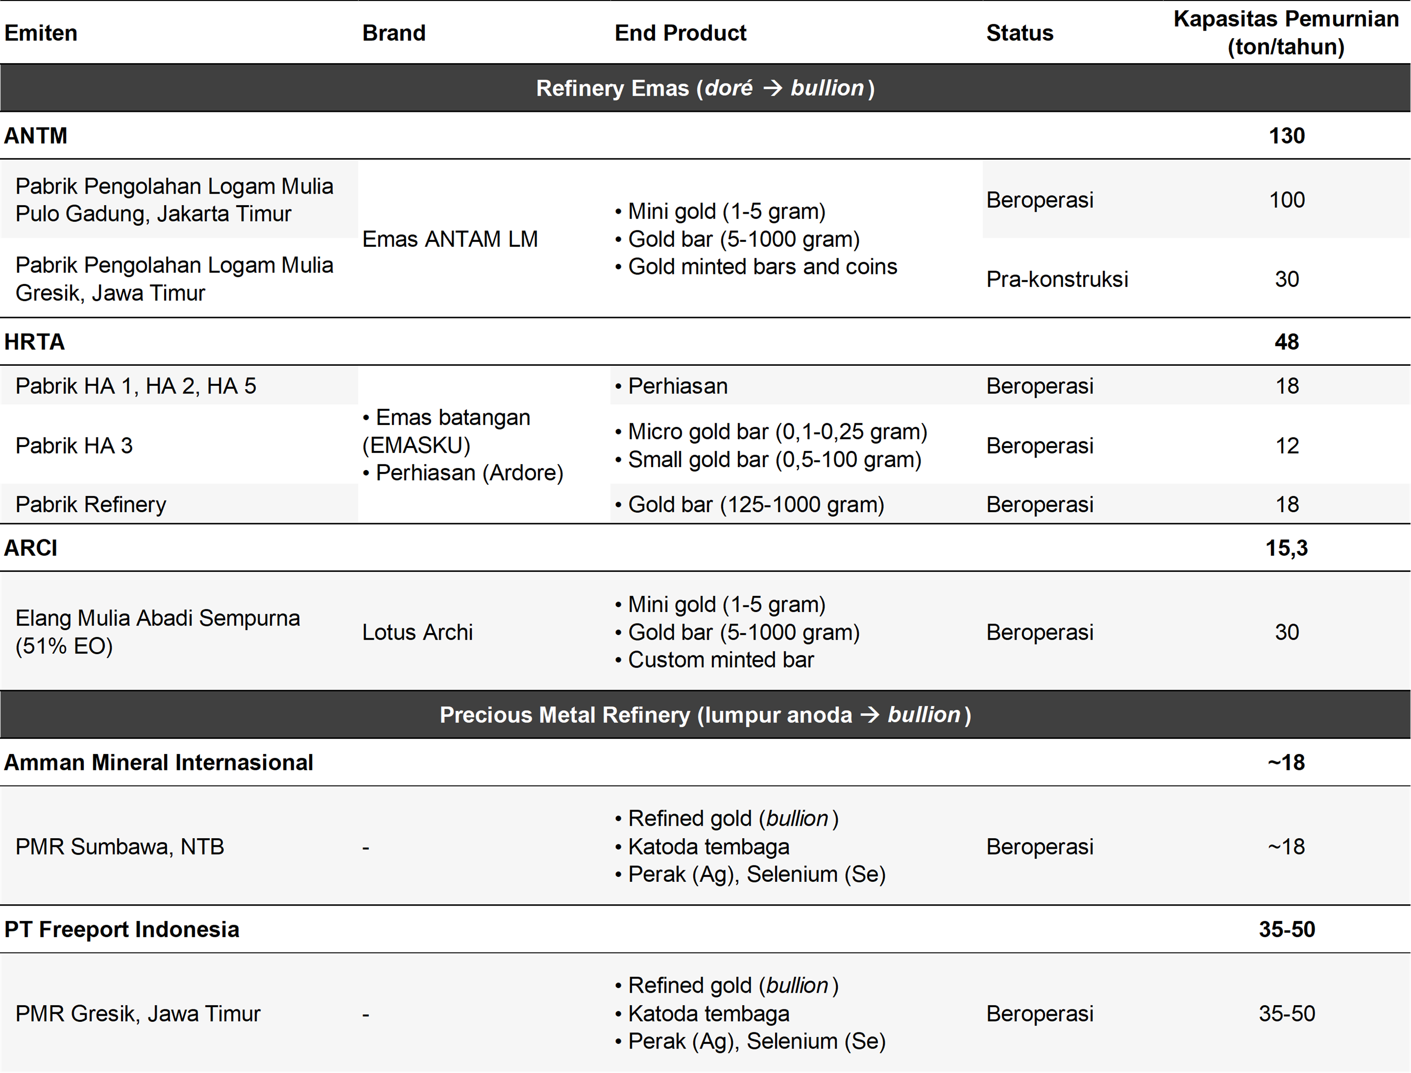Viewport: 1411px width, 1073px height.
Task: Click the Emas ANTAM LM brand cell
Action: [450, 239]
